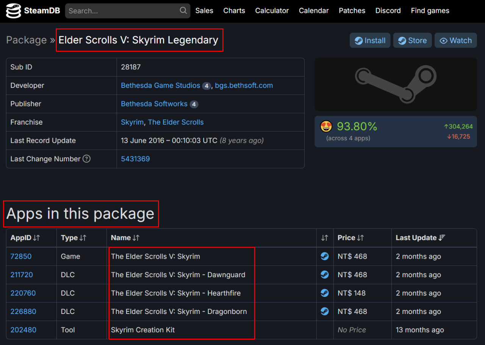
Task: Open AppID 226880 link
Action: [x=23, y=311]
